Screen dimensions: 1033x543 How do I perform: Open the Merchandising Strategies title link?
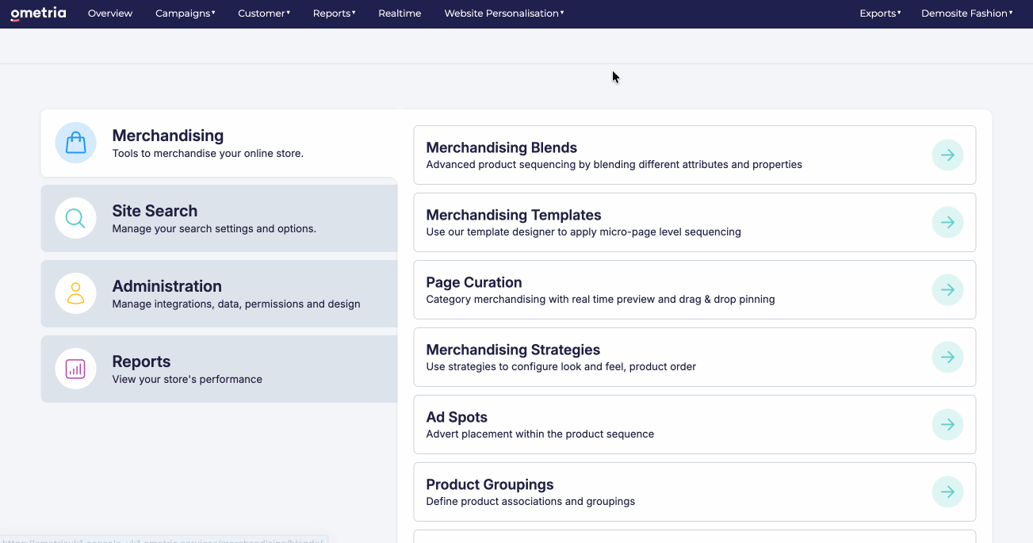[513, 350]
